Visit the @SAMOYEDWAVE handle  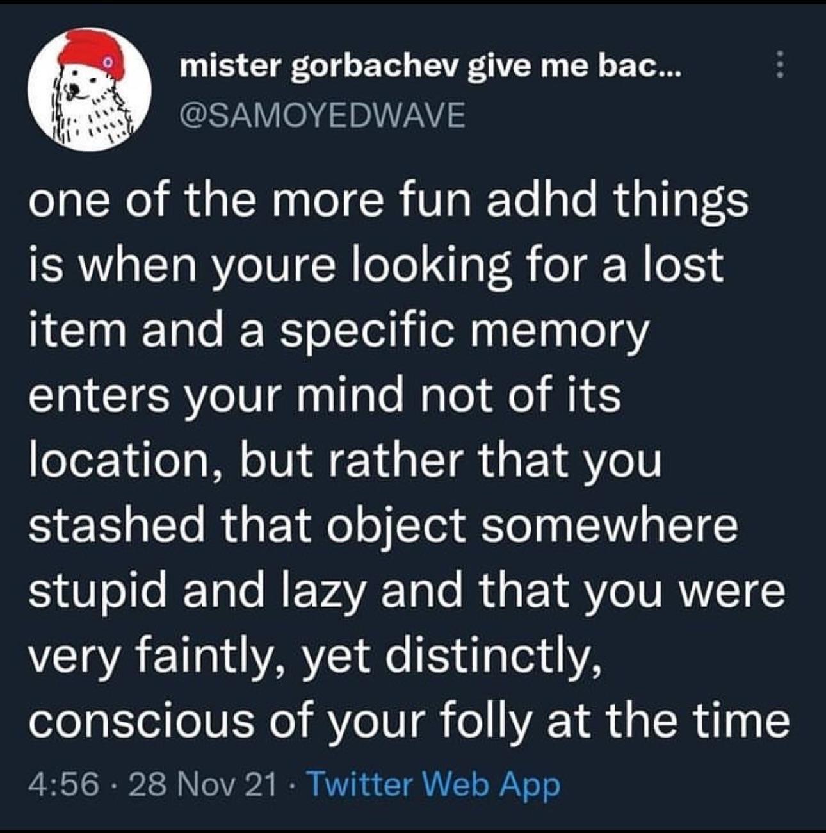coord(322,115)
